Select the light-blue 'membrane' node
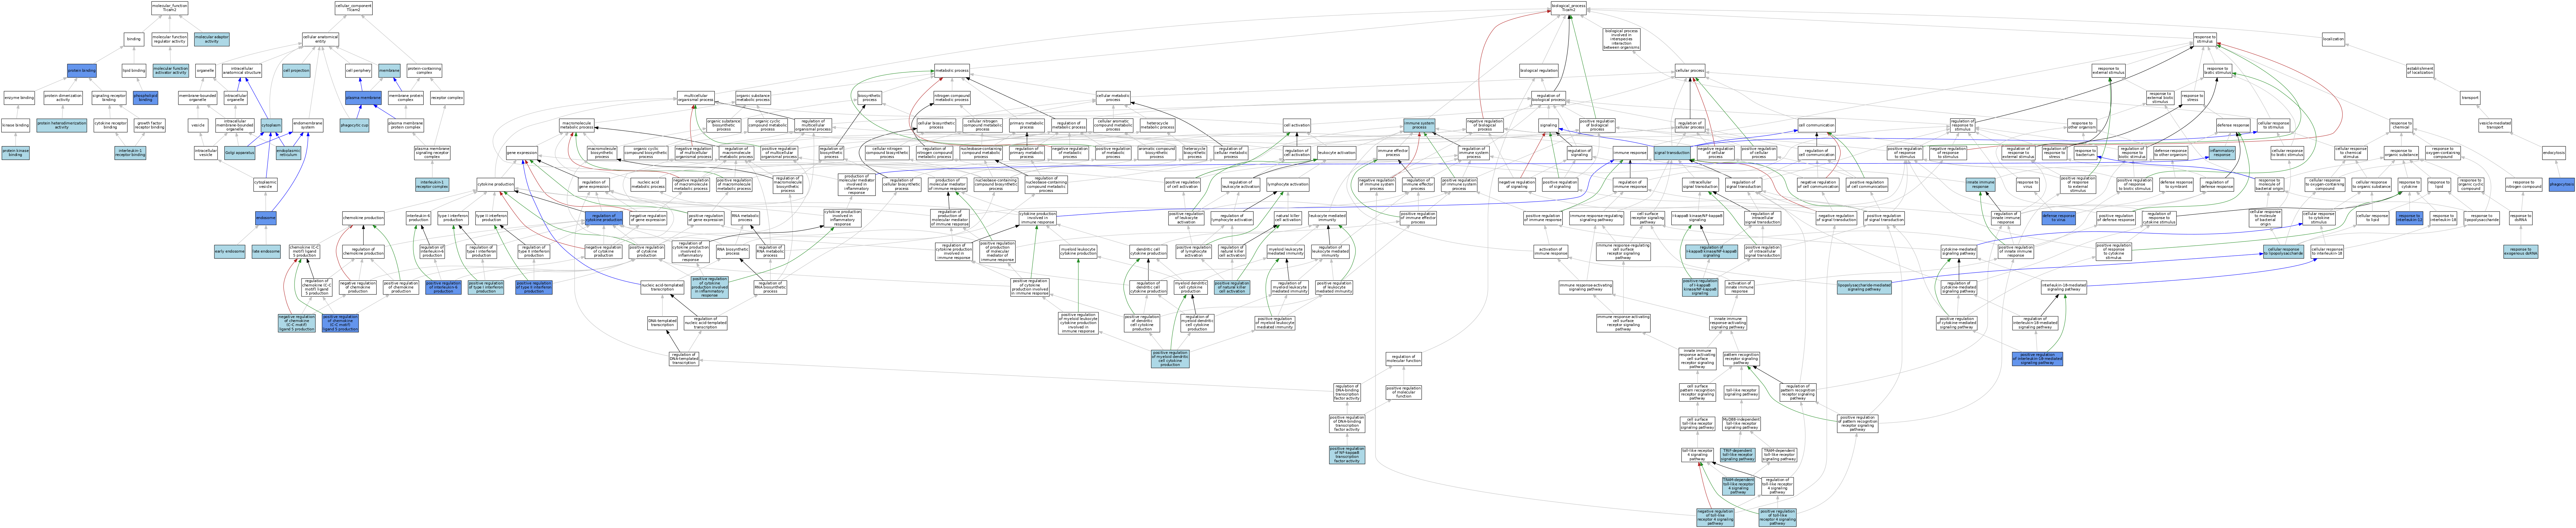 coord(389,71)
